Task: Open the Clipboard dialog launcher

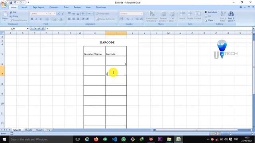Action: pos(27,24)
